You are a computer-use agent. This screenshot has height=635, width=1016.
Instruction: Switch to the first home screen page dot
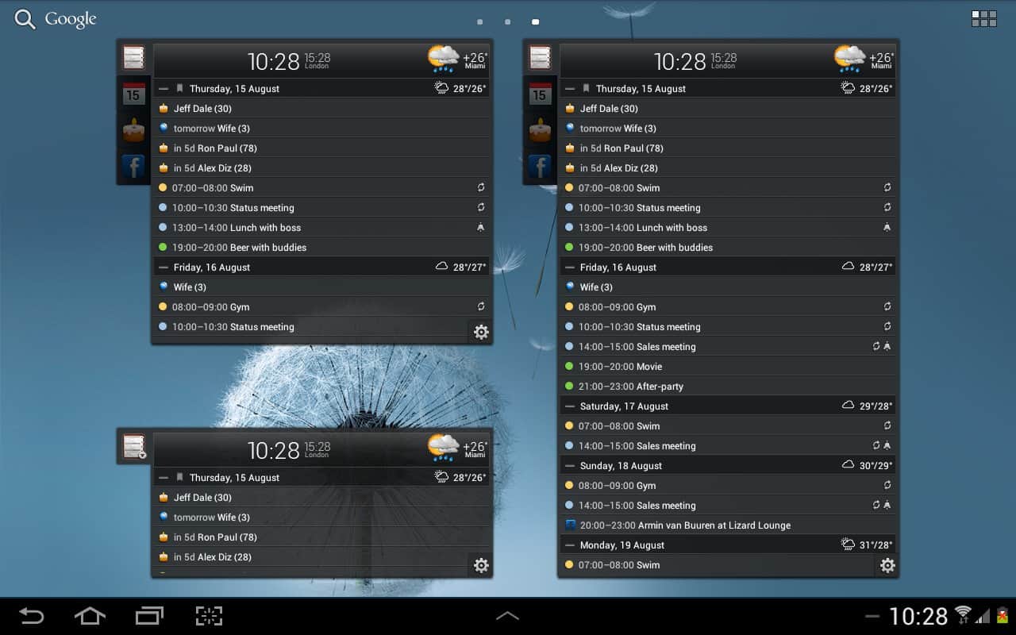[479, 22]
